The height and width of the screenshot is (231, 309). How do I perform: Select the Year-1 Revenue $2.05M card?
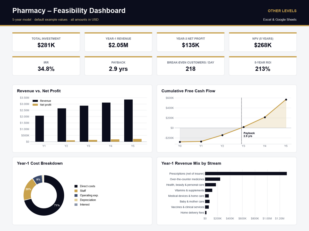click(118, 42)
